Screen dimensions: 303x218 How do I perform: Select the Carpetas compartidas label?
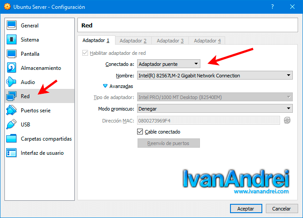click(46, 139)
